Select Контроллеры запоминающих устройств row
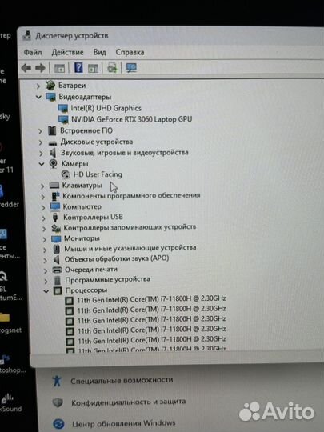The image size is (324, 432). click(x=130, y=227)
